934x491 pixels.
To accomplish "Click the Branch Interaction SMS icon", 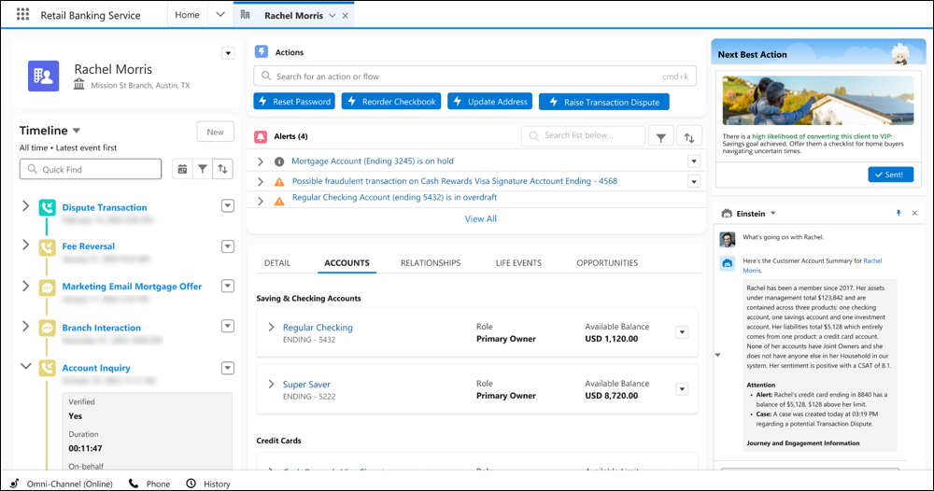I will coord(47,328).
